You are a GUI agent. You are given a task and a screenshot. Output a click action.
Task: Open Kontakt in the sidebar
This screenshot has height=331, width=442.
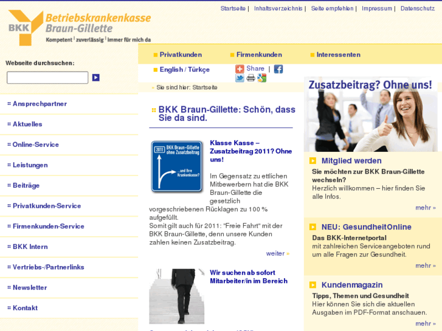point(25,308)
